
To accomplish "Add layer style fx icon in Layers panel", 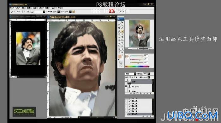I will click(134, 93).
